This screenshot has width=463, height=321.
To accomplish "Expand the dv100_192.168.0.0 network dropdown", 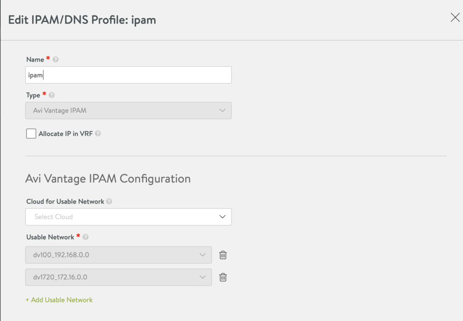I will point(118,255).
